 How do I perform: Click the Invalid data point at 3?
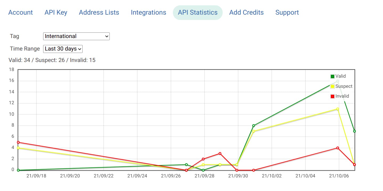(x=220, y=153)
